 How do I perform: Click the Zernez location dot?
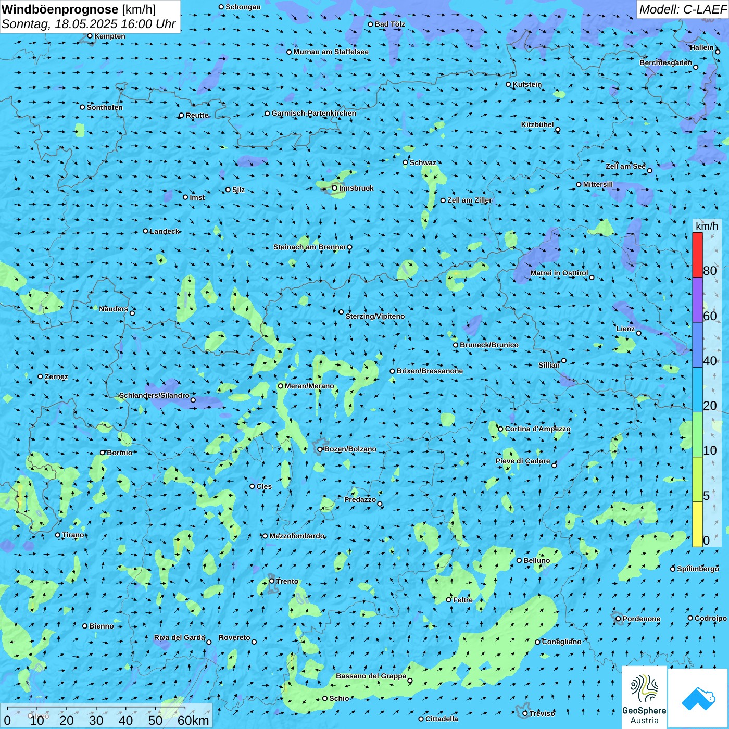41,376
